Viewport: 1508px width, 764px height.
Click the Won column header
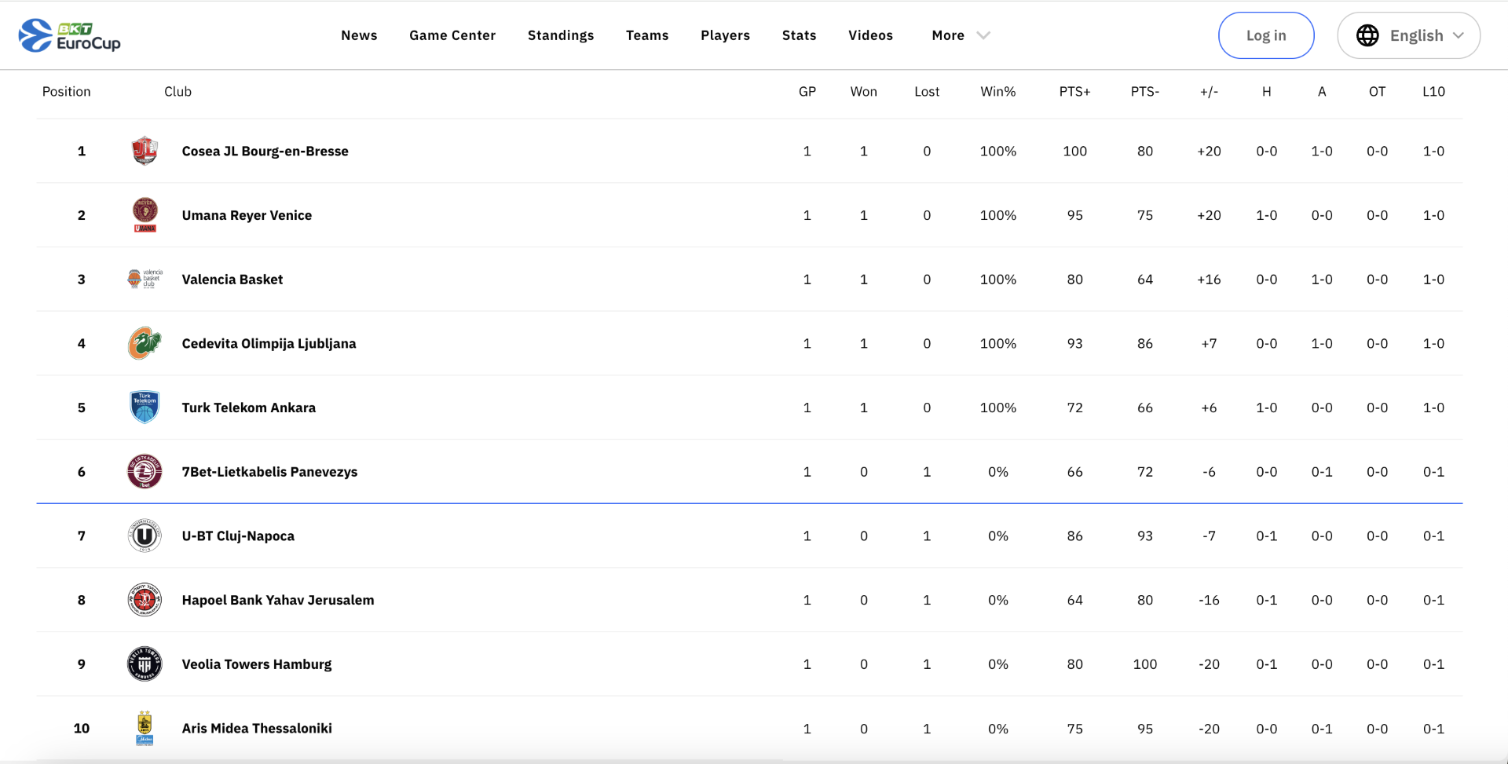click(x=863, y=91)
